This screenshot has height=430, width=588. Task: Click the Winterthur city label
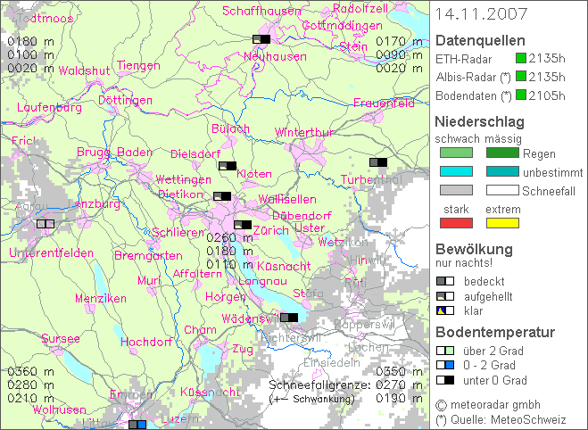(304, 132)
